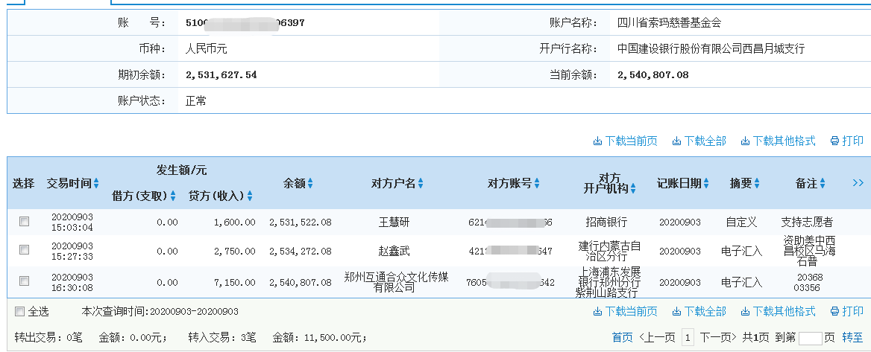Click bottom 下载其他格式 link
The width and height of the screenshot is (871, 352).
(778, 311)
